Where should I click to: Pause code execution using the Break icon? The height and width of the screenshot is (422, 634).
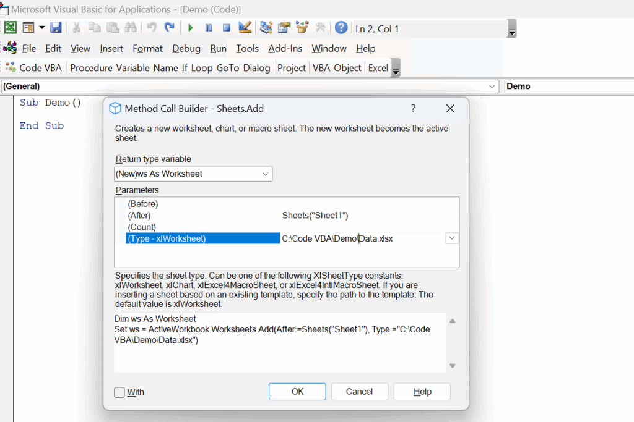coord(207,27)
